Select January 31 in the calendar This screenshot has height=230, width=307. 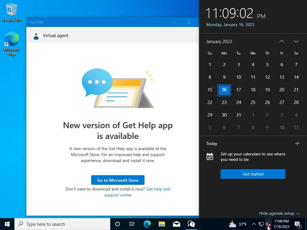coord(238,115)
